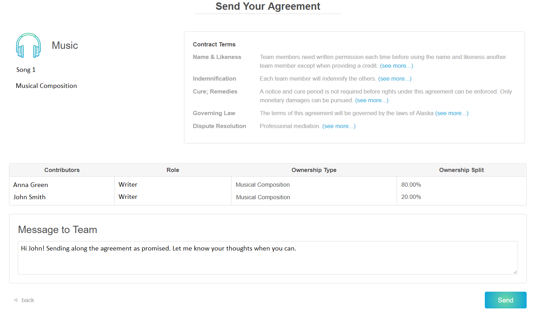The width and height of the screenshot is (535, 314).
Task: Click the left arrow icon beside back
Action: (x=15, y=300)
